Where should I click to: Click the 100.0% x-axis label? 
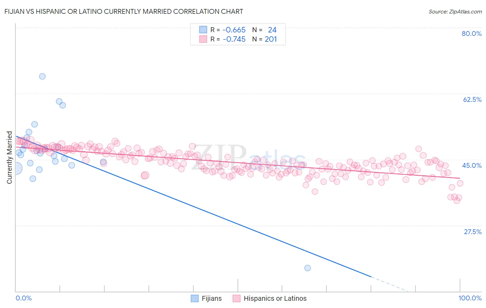tap(470, 298)
